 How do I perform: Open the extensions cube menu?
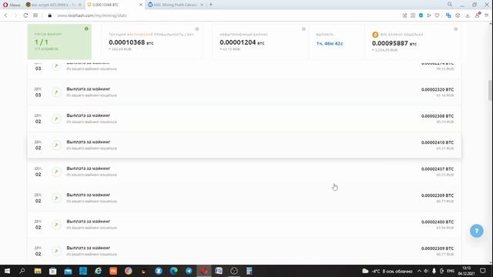point(458,15)
